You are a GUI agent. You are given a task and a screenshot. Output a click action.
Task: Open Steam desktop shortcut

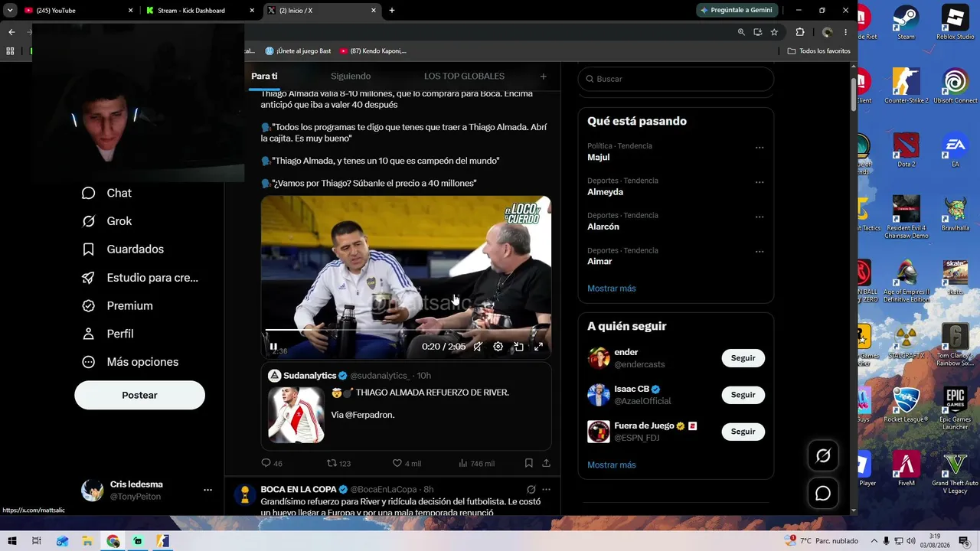point(906,24)
